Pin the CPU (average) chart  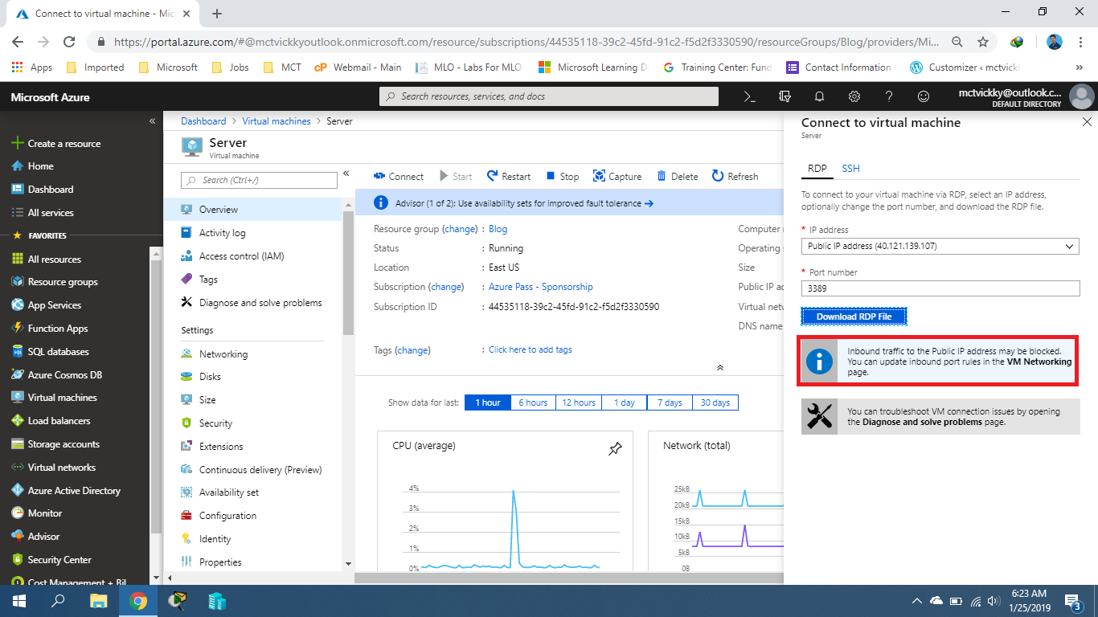point(615,449)
